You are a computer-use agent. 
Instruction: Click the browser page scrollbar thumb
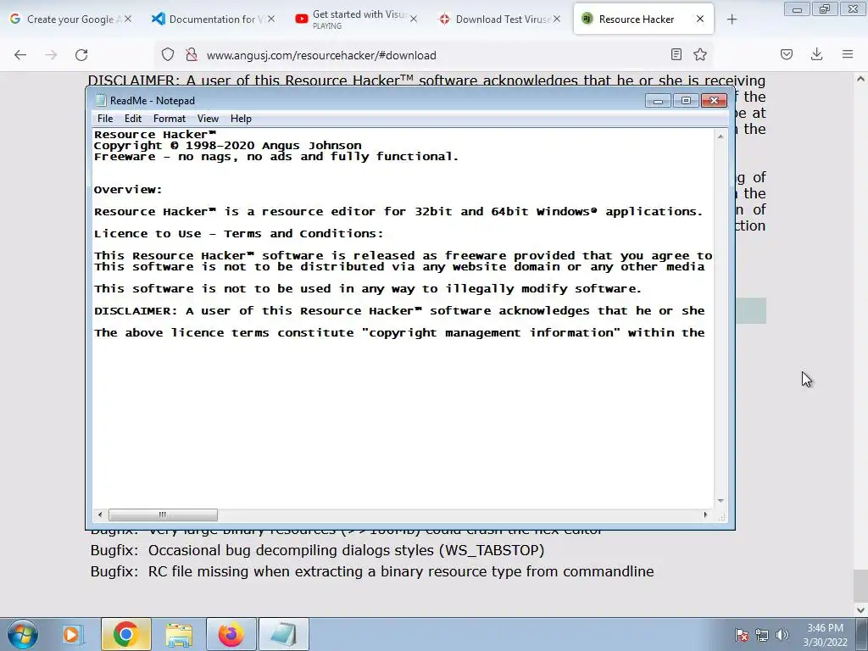[861, 586]
